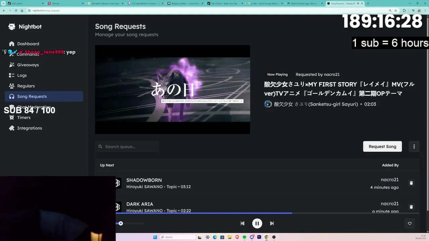This screenshot has height=241, width=429.
Task: Open the Windows Start menu
Action: 155,237
